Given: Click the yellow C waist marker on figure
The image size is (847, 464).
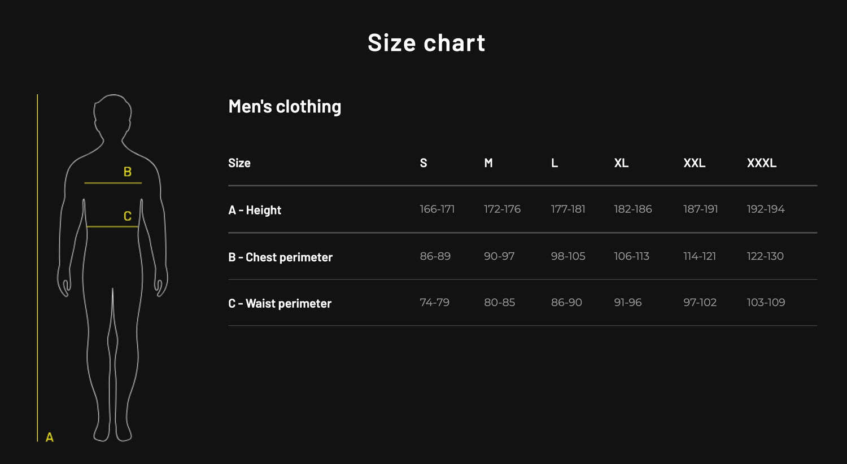Looking at the screenshot, I should pyautogui.click(x=128, y=216).
